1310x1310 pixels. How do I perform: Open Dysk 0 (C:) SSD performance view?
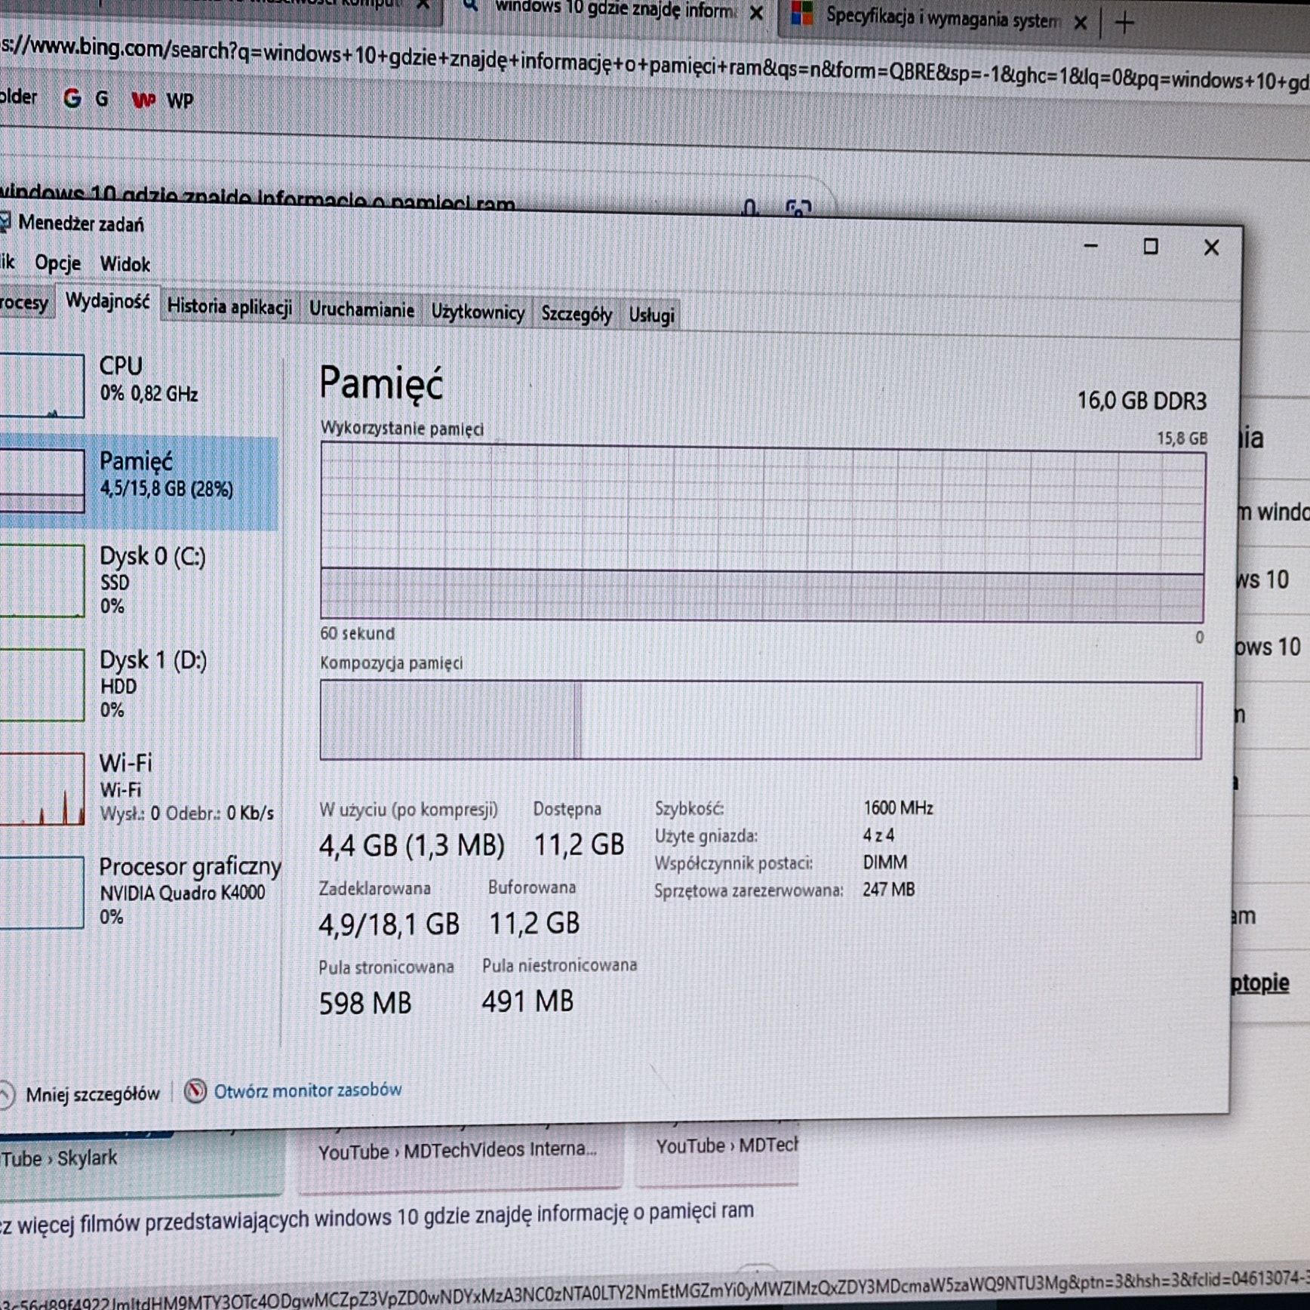coord(140,580)
